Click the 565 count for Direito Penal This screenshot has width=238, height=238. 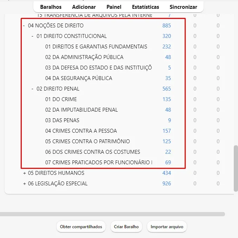tap(167, 89)
